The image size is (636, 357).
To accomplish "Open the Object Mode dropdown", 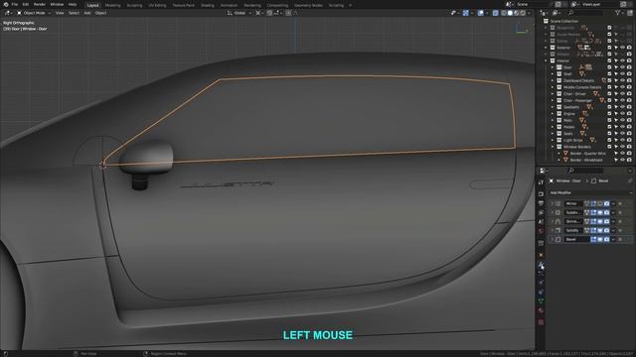I will click(x=34, y=13).
